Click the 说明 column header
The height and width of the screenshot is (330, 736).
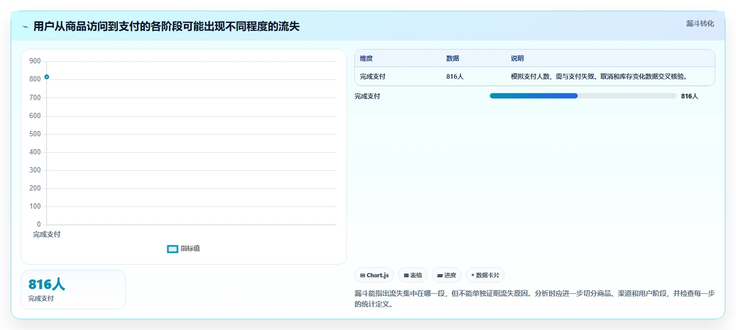coord(517,59)
